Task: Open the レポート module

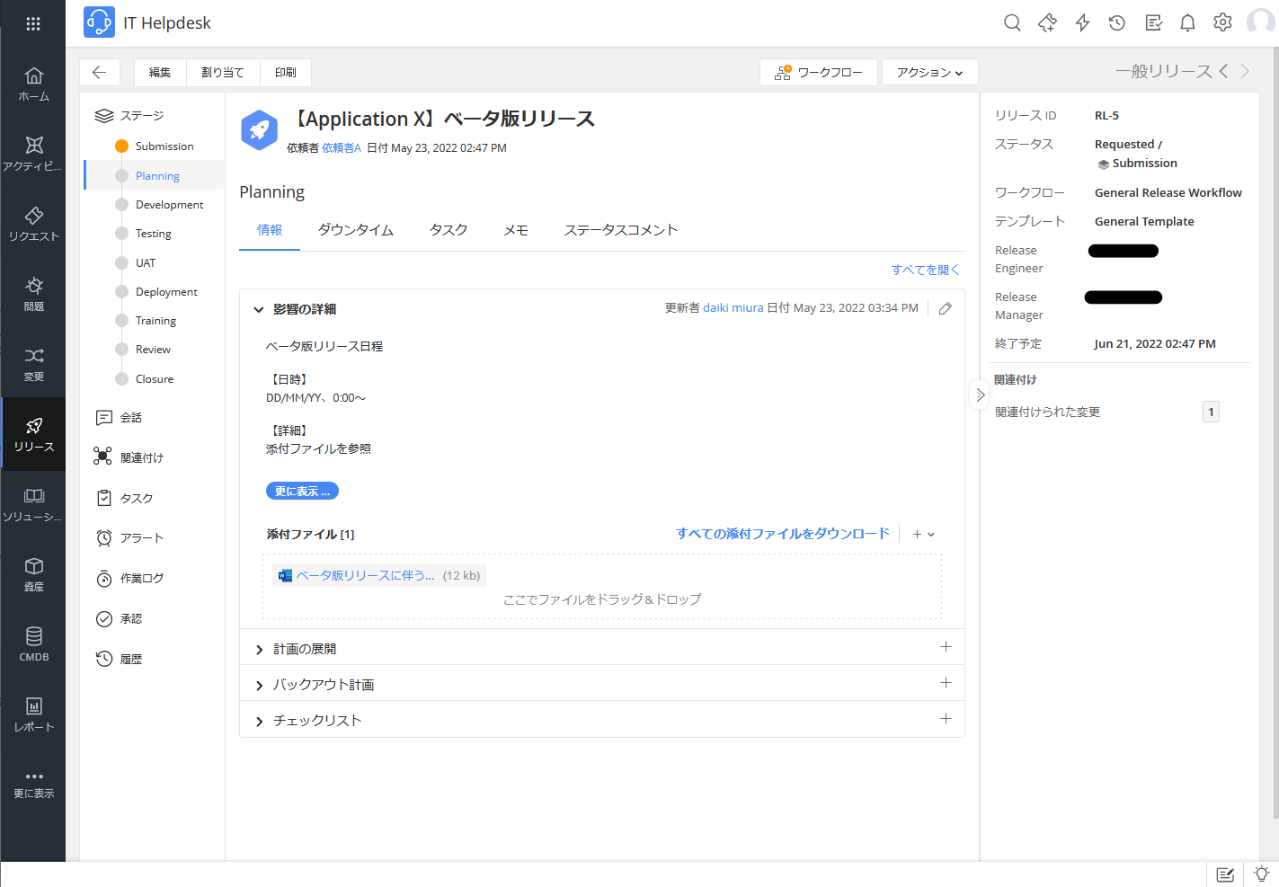Action: 33,714
